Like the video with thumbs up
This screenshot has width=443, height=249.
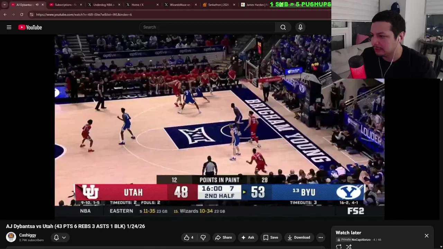click(189, 237)
